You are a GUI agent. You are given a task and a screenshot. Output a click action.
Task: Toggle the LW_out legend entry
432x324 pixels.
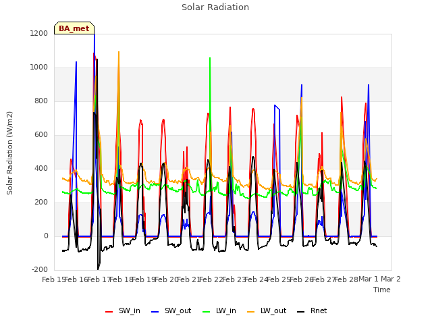pyautogui.click(x=267, y=311)
